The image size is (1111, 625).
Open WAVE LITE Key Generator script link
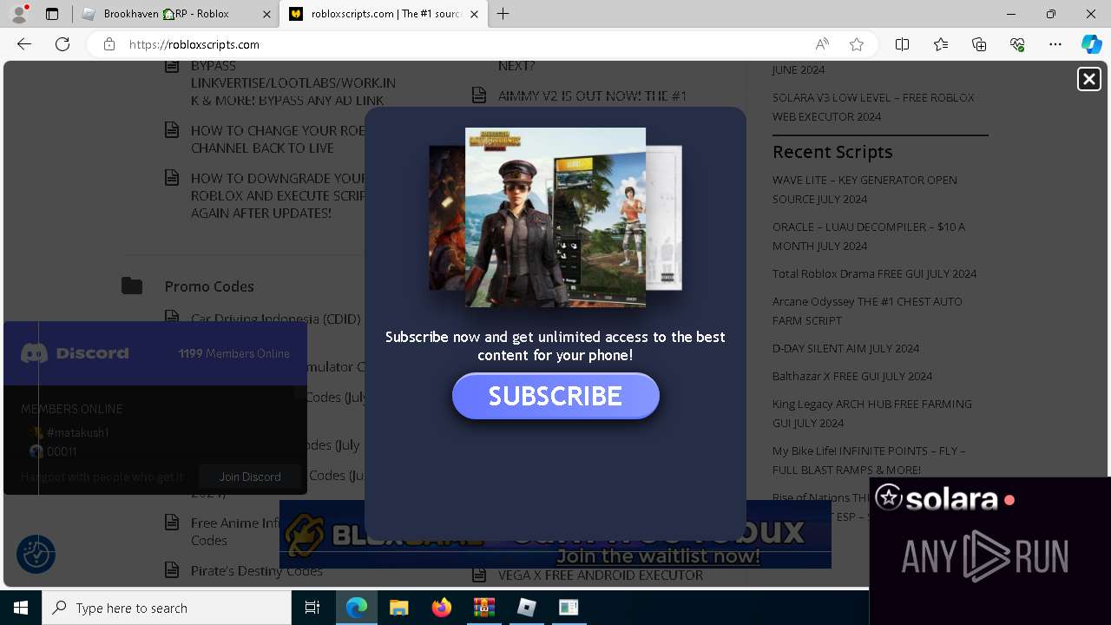[x=864, y=189]
